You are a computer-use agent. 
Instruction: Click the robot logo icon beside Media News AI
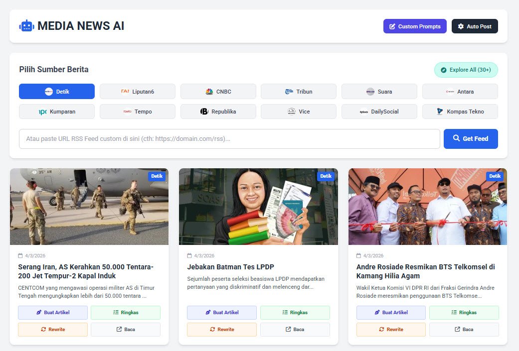[x=27, y=26]
